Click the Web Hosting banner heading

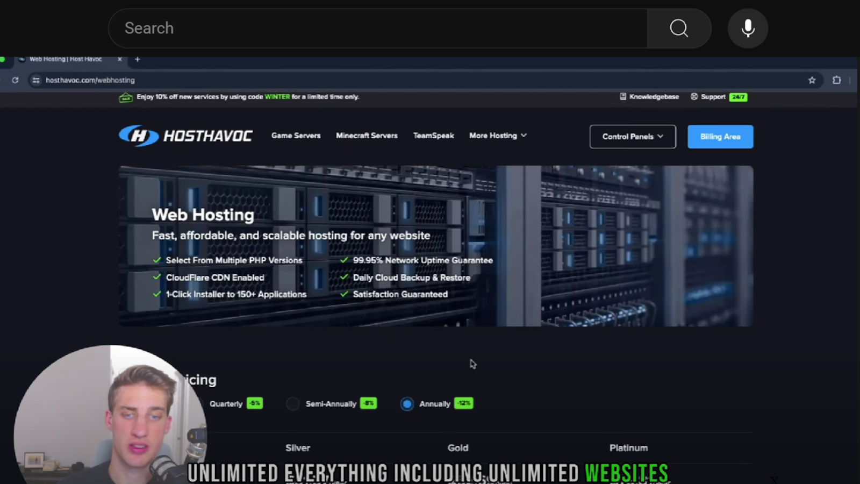203,215
